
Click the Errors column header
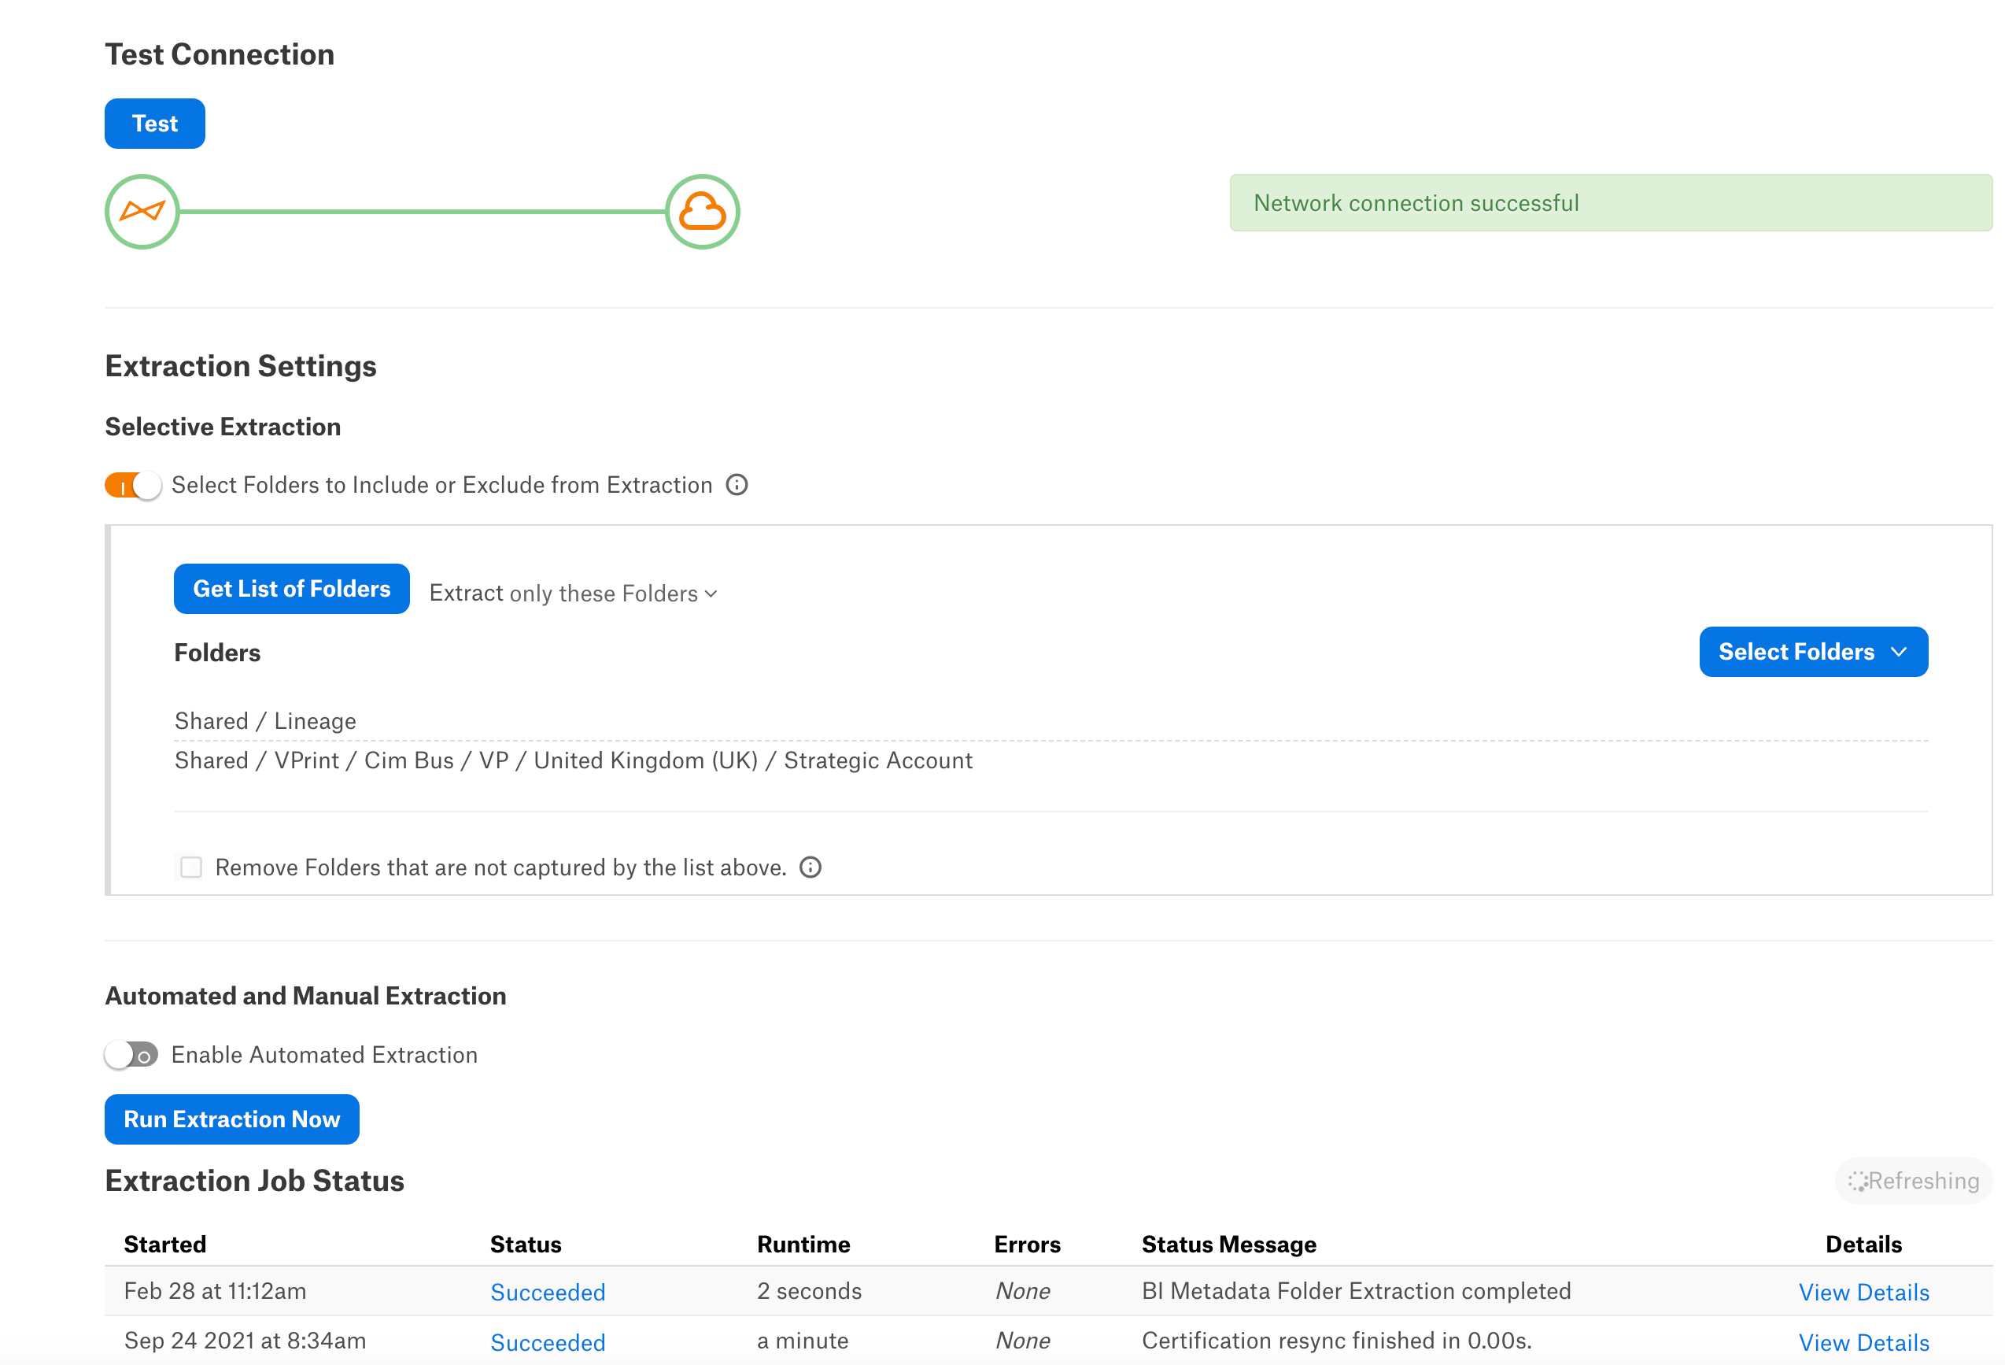[x=1027, y=1245]
